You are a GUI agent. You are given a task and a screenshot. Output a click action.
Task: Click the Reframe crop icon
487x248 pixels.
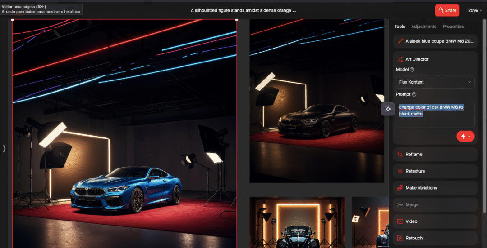[400, 155]
